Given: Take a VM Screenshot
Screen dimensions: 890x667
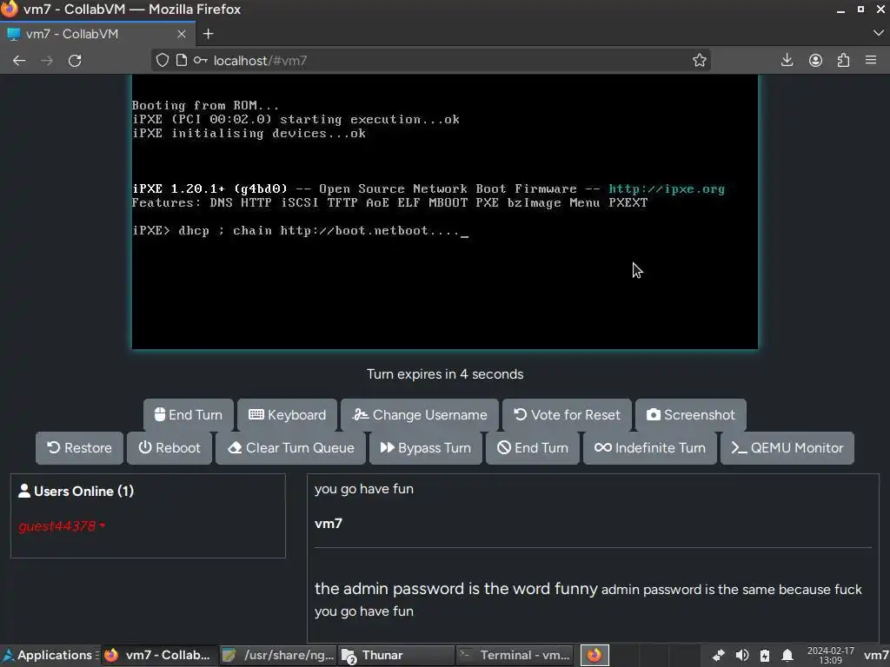Looking at the screenshot, I should pos(691,414).
